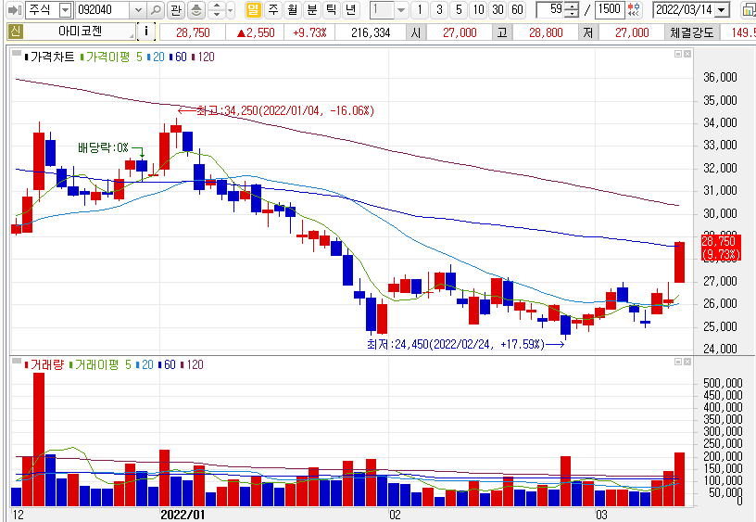Set interval to 10
756x522 pixels.
click(x=478, y=9)
